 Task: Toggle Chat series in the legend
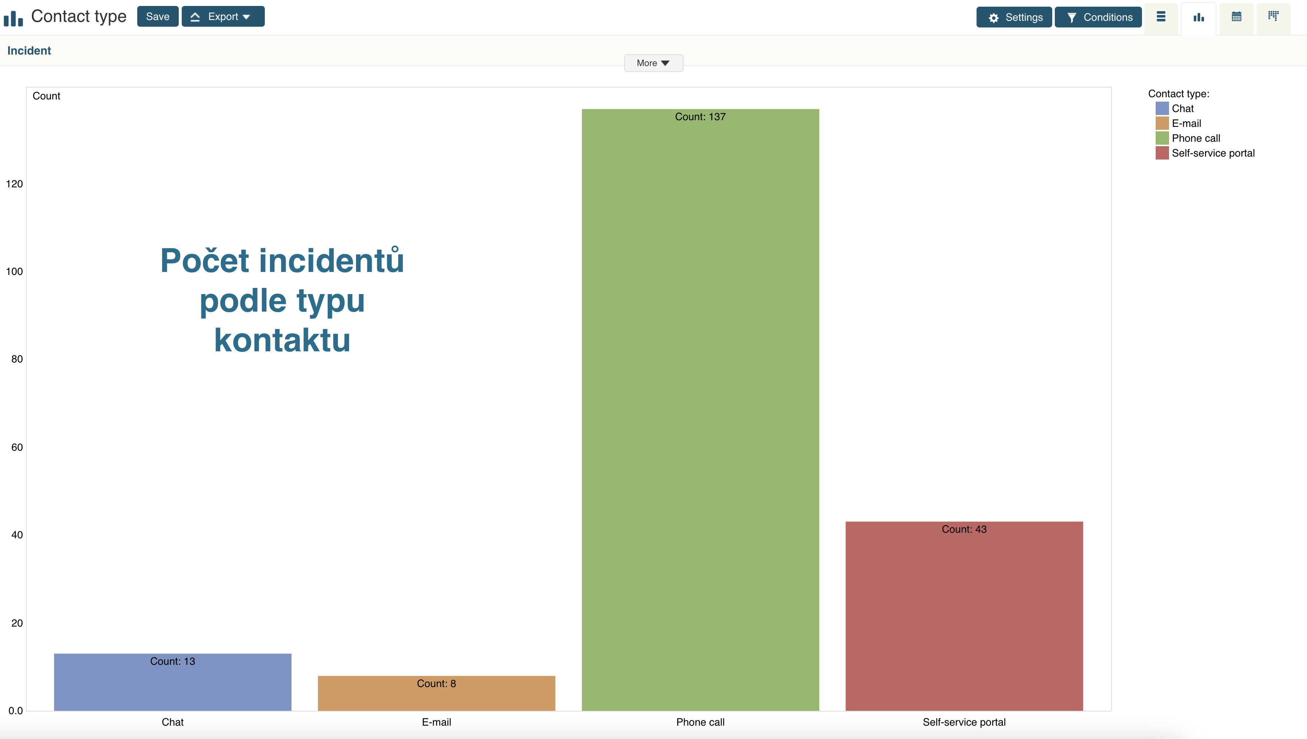click(1182, 109)
